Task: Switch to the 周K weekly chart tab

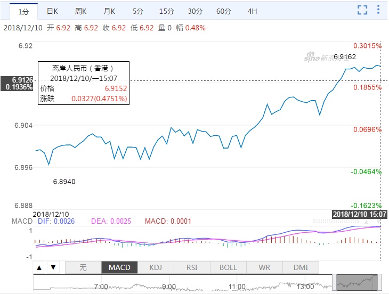Action: 81,11
